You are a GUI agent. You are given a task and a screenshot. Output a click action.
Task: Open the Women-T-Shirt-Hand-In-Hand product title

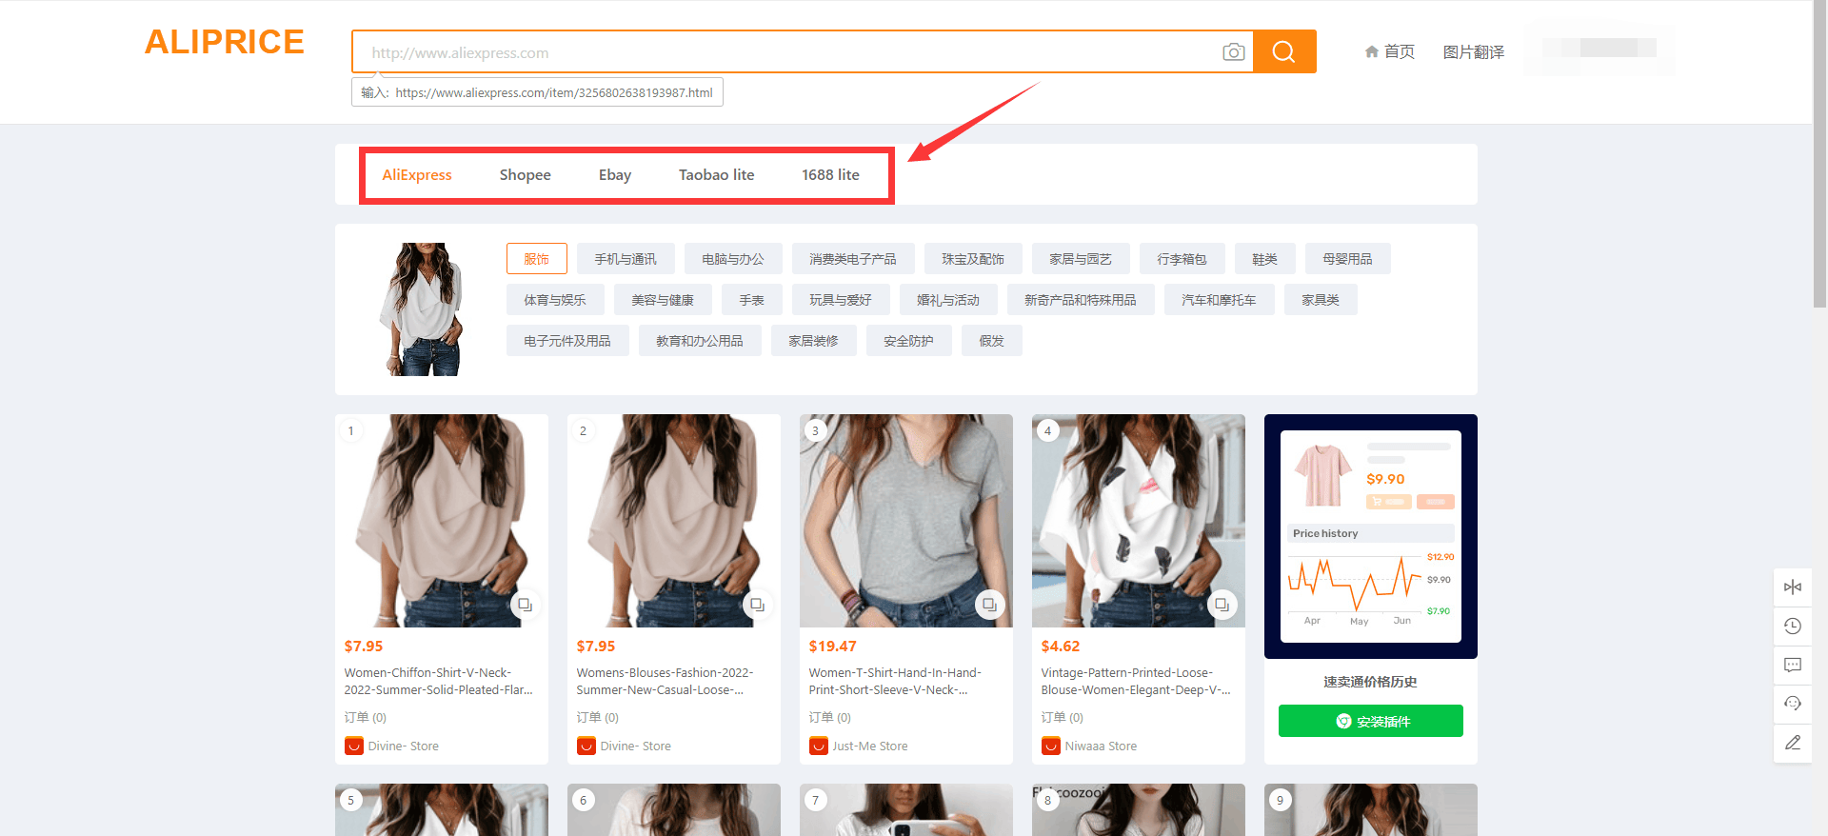(x=895, y=682)
